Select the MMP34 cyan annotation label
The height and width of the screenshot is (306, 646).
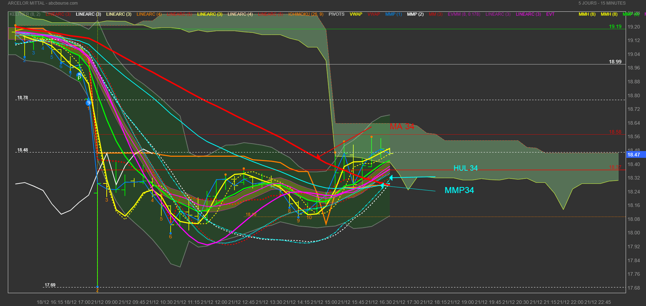click(x=459, y=190)
